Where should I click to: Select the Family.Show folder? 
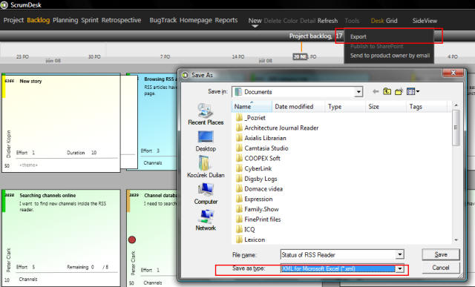258,209
